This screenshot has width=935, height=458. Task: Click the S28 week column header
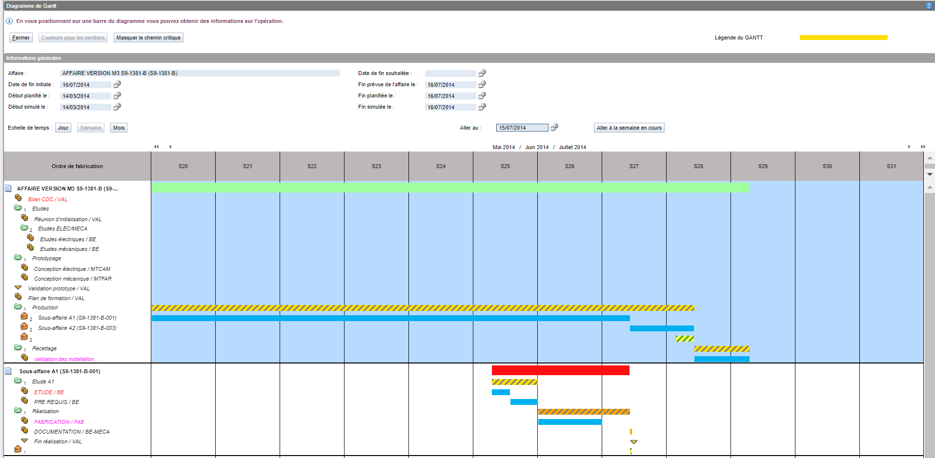[698, 166]
